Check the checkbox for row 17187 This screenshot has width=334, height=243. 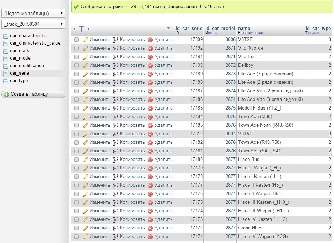76,91
